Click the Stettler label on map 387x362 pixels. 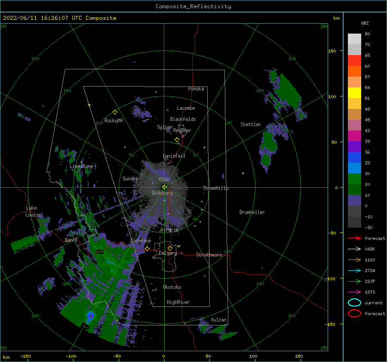click(251, 124)
